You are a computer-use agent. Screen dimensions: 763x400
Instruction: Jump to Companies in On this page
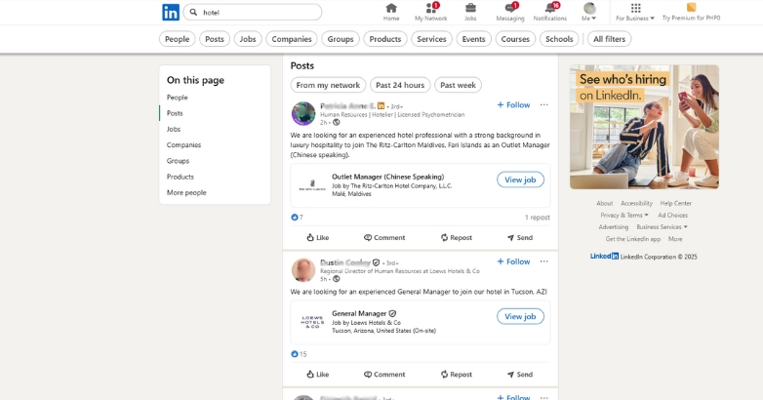[x=184, y=145]
